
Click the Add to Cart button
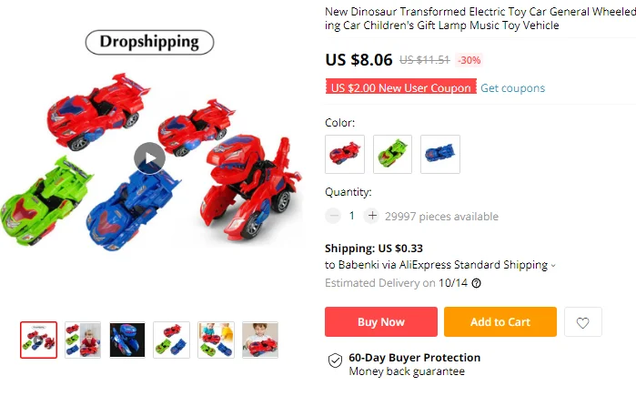[500, 321]
